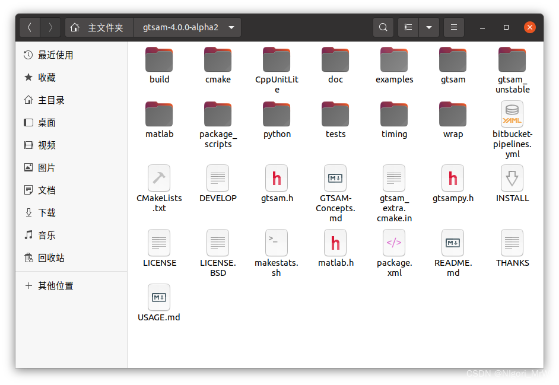Screen dimensions: 559x385
Task: Select the timing folder
Action: coord(394,120)
